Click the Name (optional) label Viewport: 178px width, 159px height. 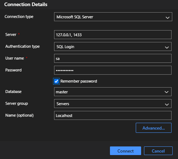click(19, 115)
